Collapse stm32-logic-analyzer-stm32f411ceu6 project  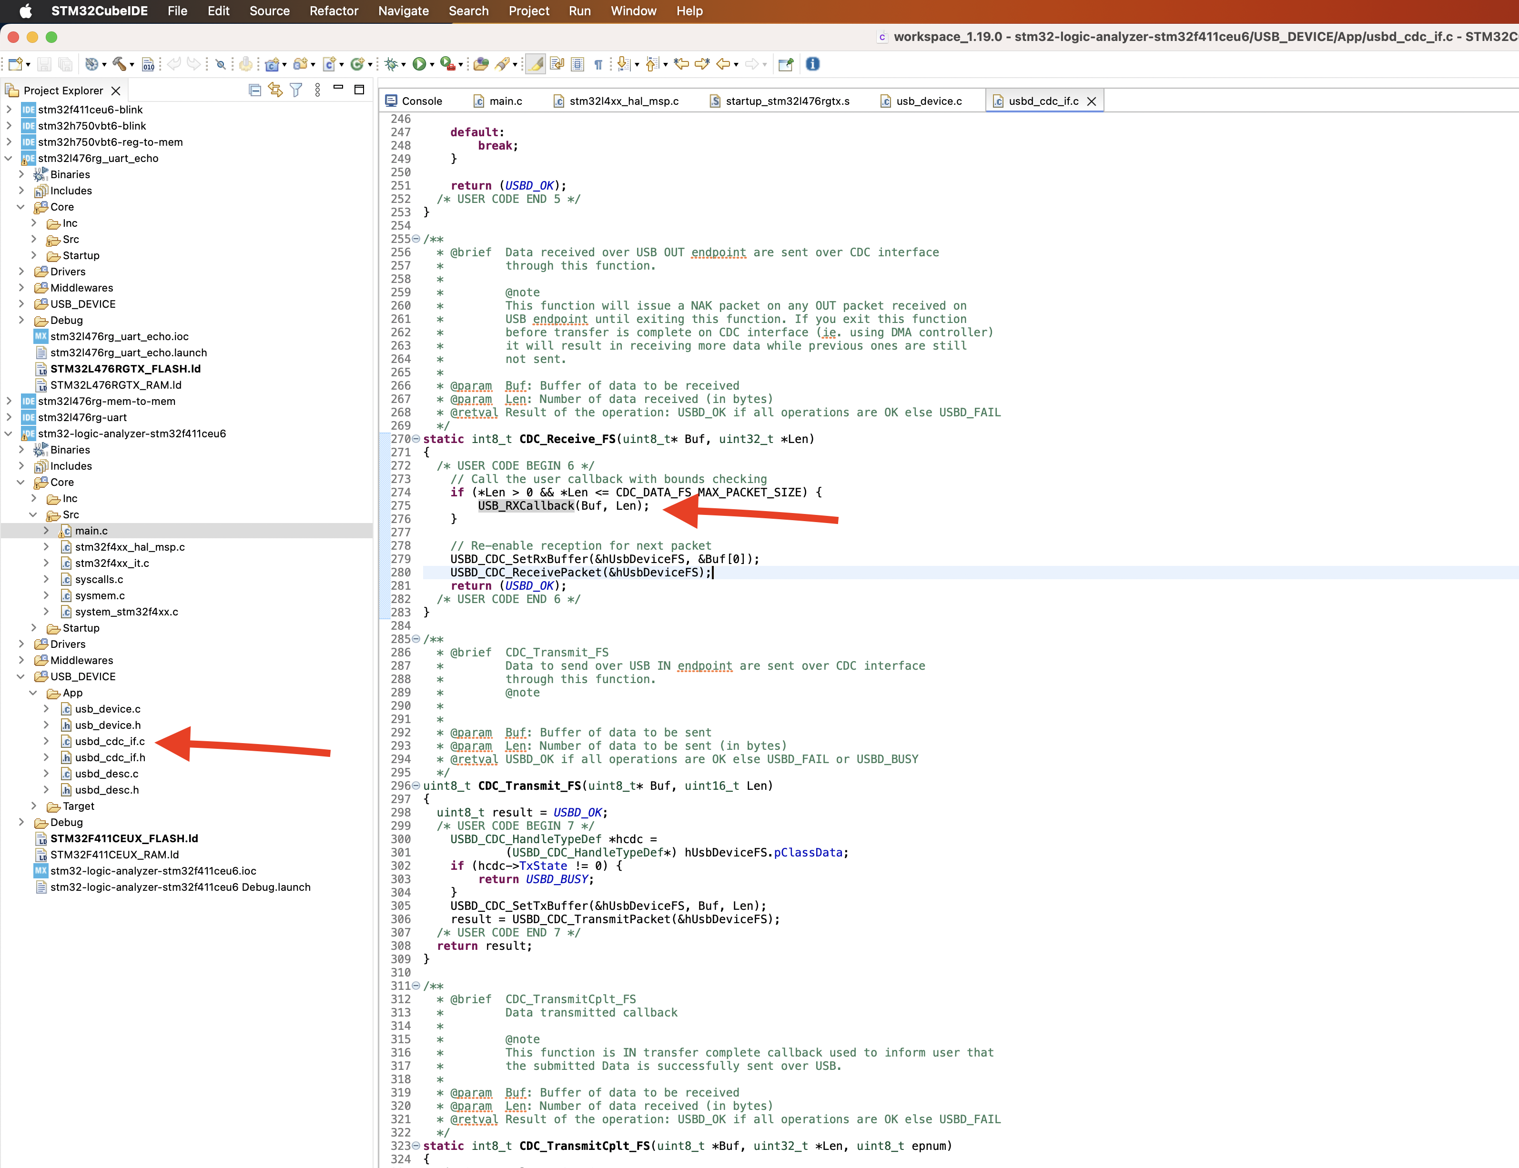[9, 433]
